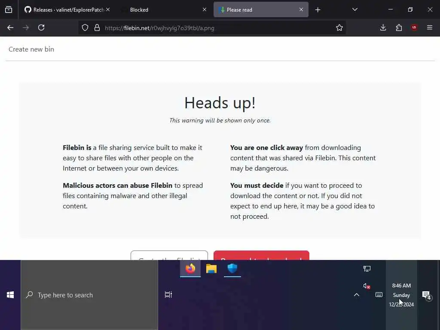Expand the list all tabs chevron

354,9
